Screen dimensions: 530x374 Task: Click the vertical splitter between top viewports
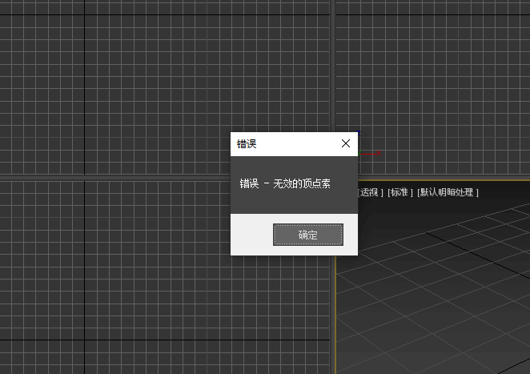click(x=332, y=64)
